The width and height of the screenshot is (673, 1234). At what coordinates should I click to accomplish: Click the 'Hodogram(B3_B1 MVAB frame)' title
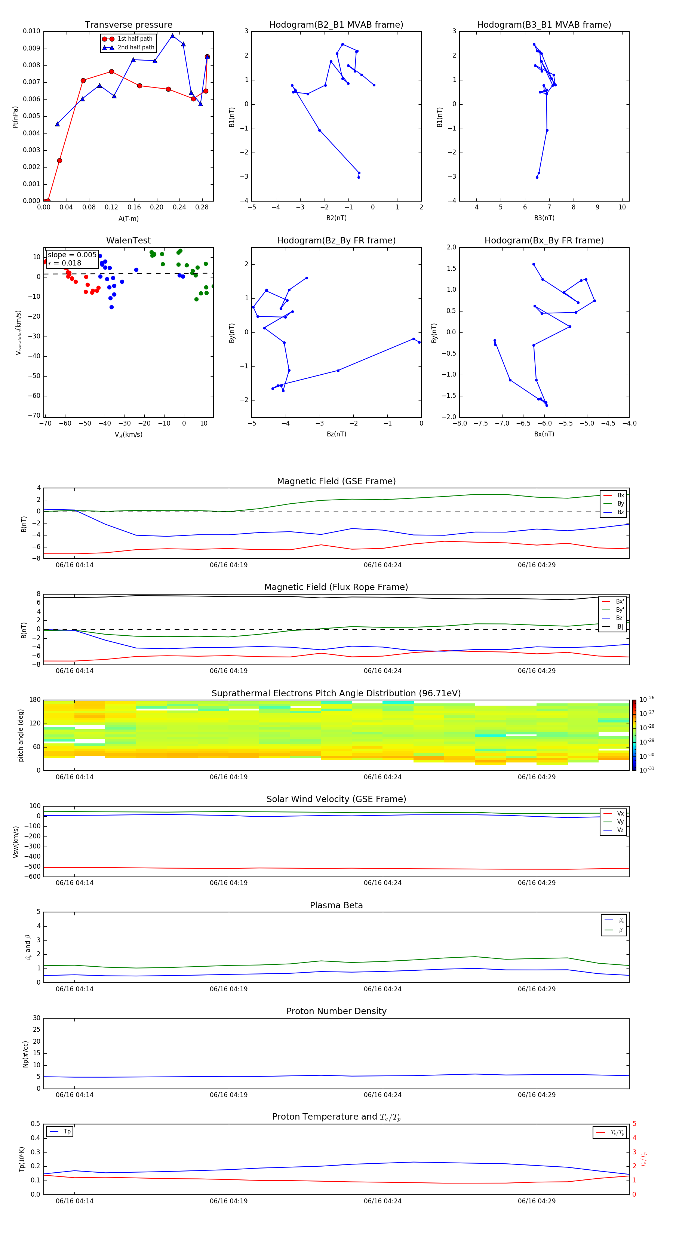pos(544,25)
